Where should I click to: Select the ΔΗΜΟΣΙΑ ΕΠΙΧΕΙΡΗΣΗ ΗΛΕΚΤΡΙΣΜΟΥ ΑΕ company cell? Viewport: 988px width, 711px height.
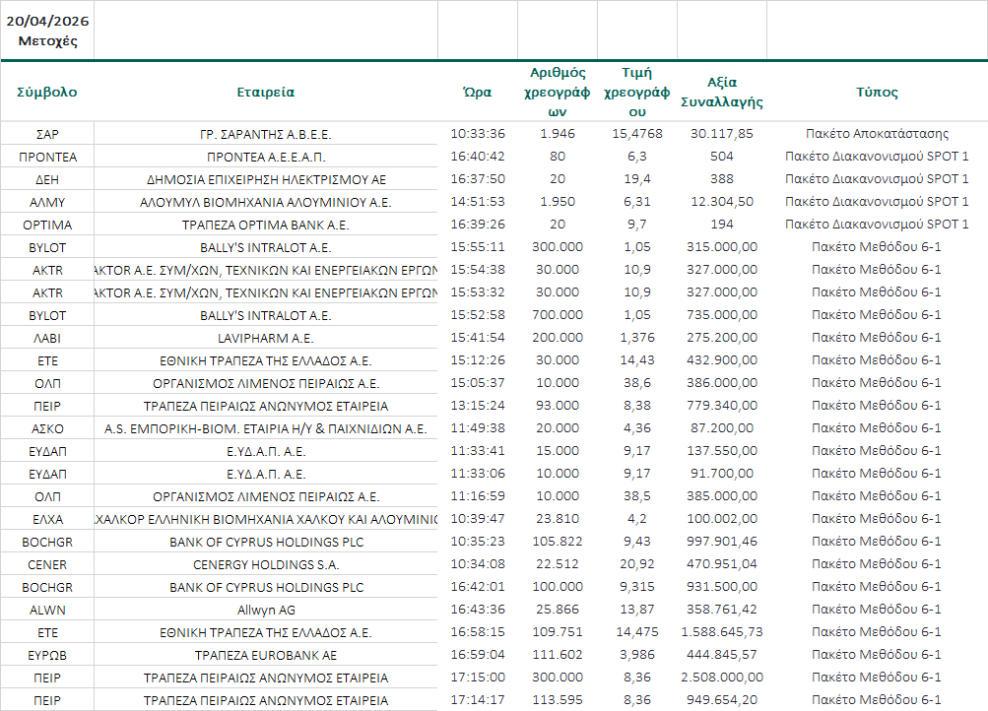265,178
